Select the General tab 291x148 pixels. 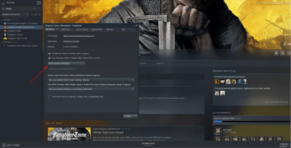coord(50,30)
